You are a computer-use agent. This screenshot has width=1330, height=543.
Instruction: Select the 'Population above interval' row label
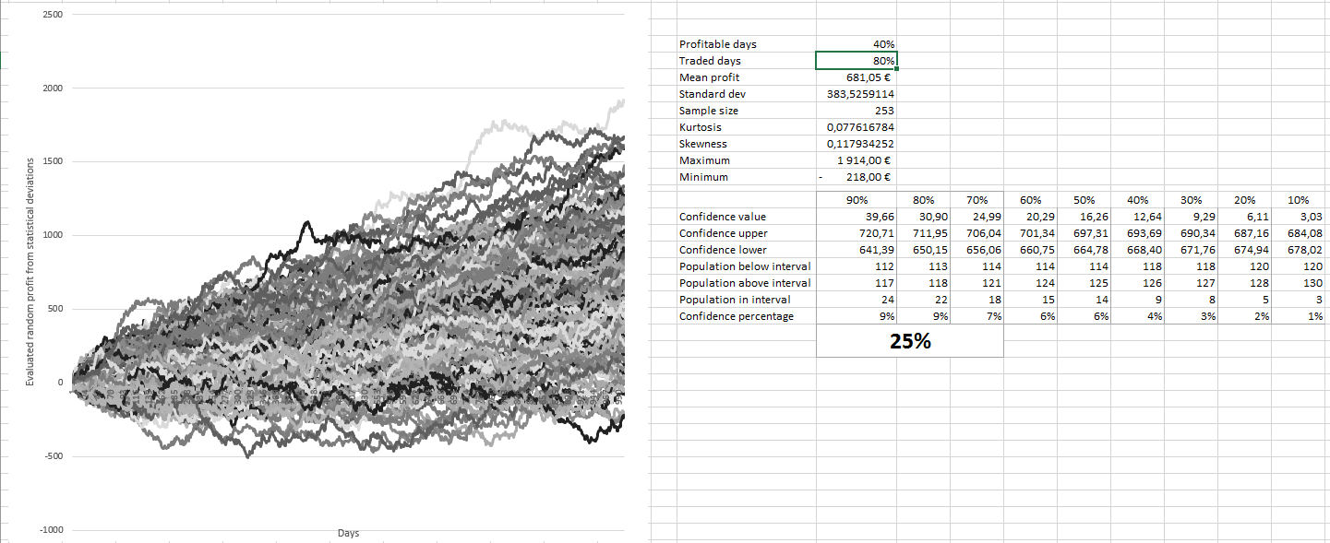pyautogui.click(x=746, y=283)
